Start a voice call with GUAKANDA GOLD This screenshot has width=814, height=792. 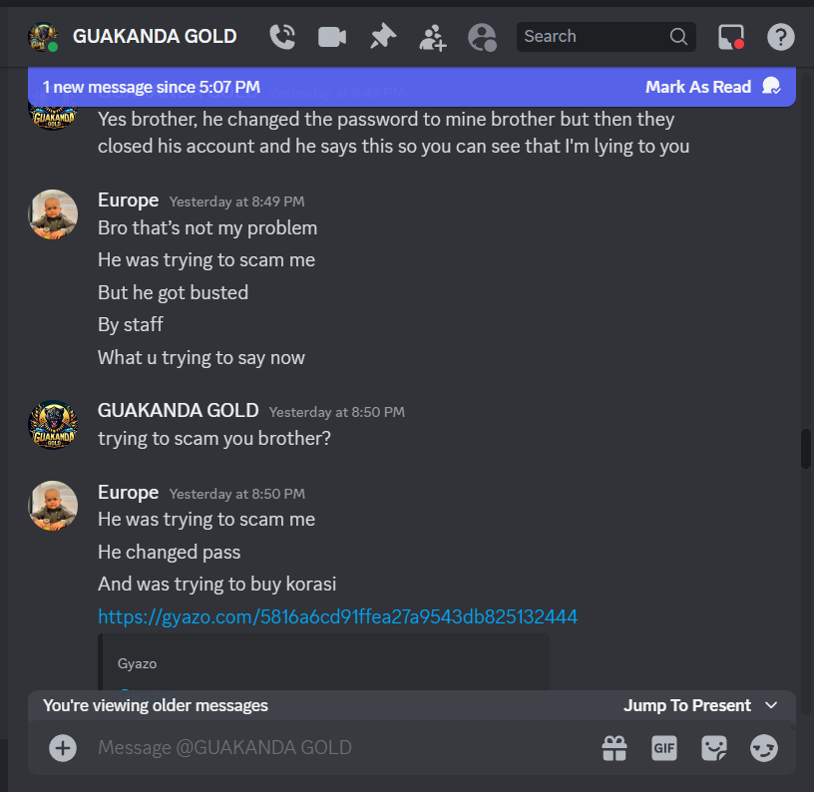click(x=282, y=37)
